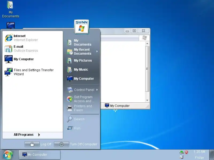Click the power icon Turn Off button

click(x=62, y=144)
